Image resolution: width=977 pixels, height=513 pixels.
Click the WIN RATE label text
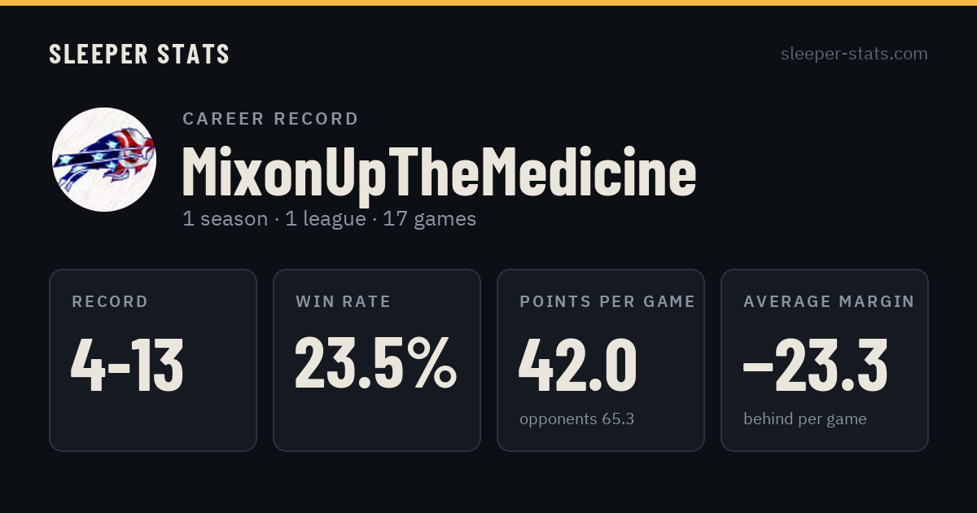pos(344,302)
